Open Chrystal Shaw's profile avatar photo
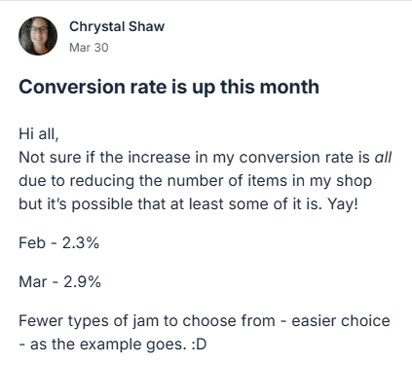This screenshot has width=412, height=365. click(38, 36)
